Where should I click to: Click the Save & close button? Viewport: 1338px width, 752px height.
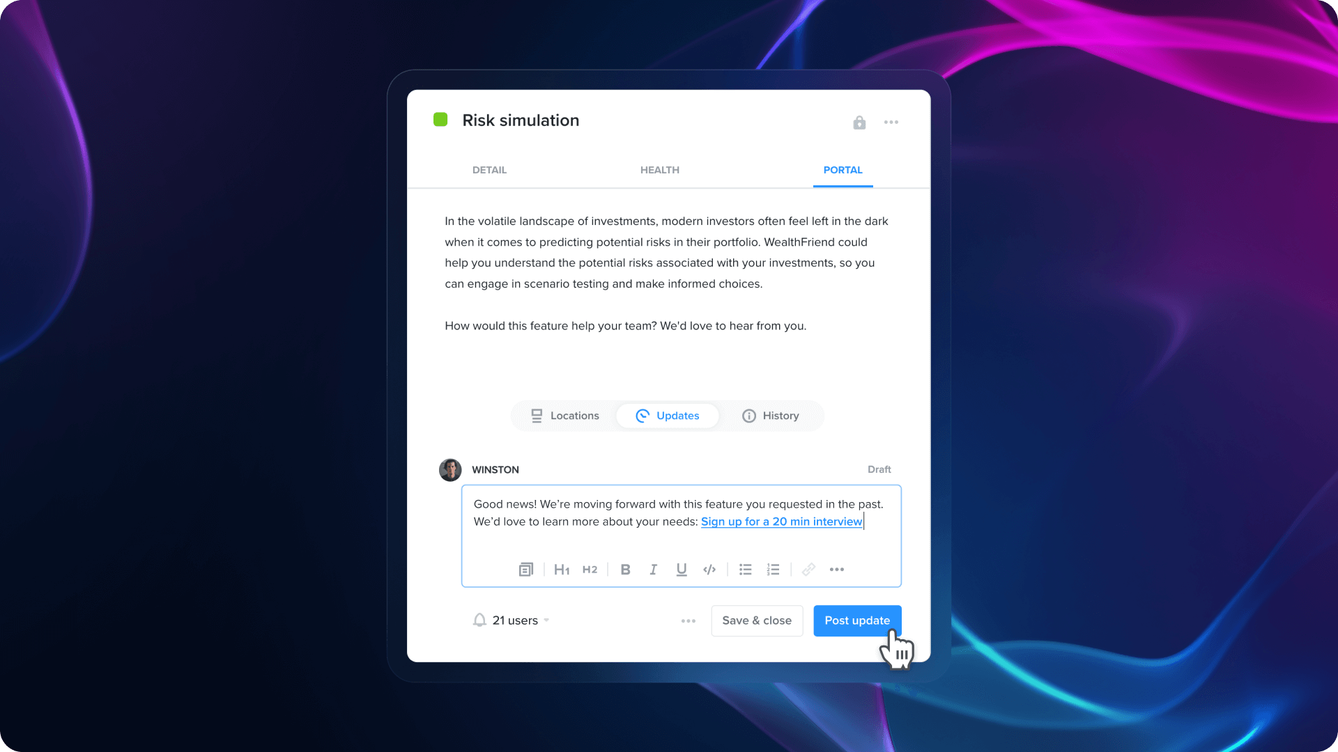pyautogui.click(x=756, y=620)
